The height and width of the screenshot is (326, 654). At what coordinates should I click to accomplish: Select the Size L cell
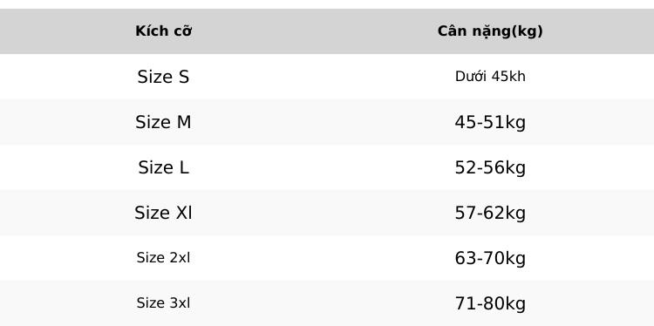pos(164,167)
